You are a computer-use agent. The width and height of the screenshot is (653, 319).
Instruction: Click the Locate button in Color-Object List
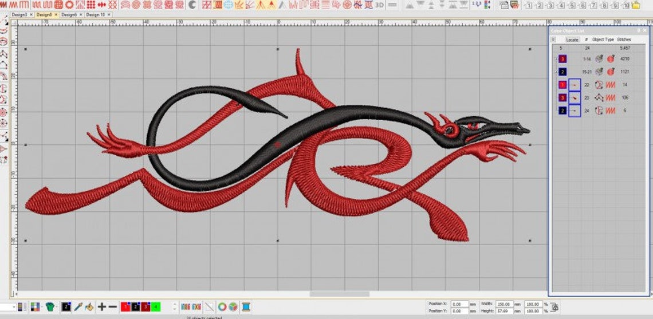(x=572, y=40)
